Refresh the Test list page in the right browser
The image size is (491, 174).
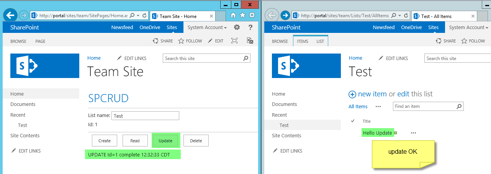(406, 16)
